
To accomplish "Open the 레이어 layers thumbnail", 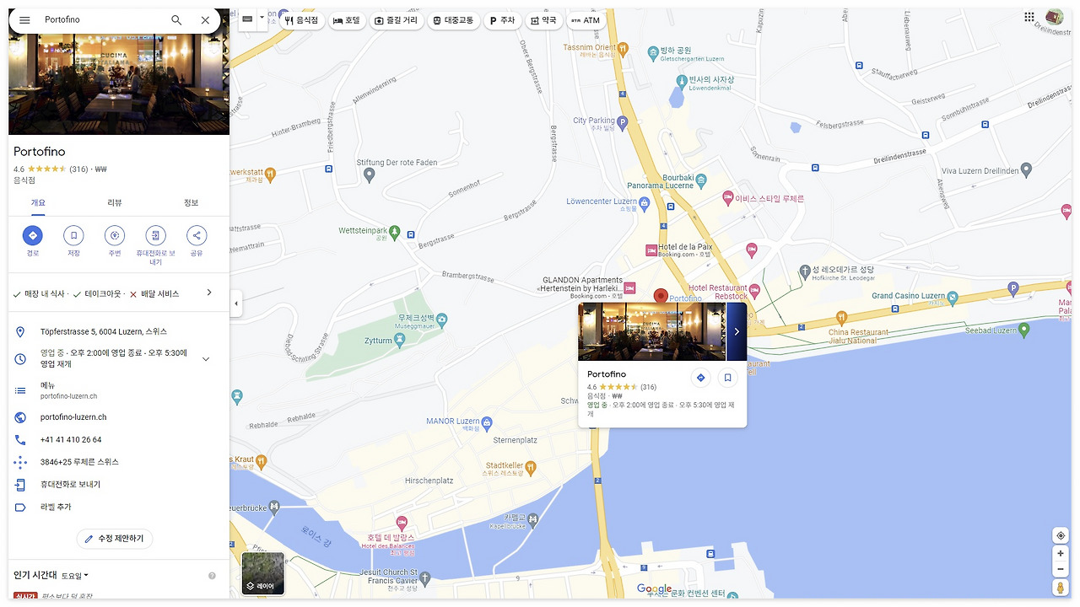I will (x=263, y=573).
